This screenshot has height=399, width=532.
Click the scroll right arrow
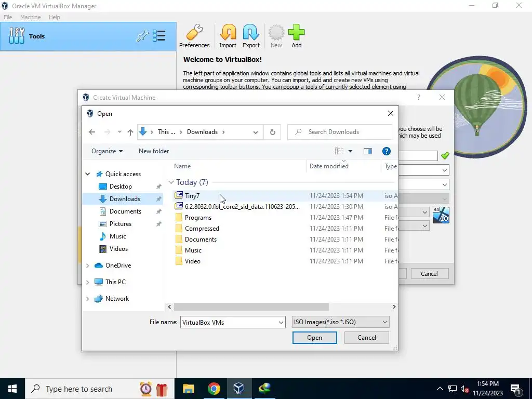(x=394, y=307)
